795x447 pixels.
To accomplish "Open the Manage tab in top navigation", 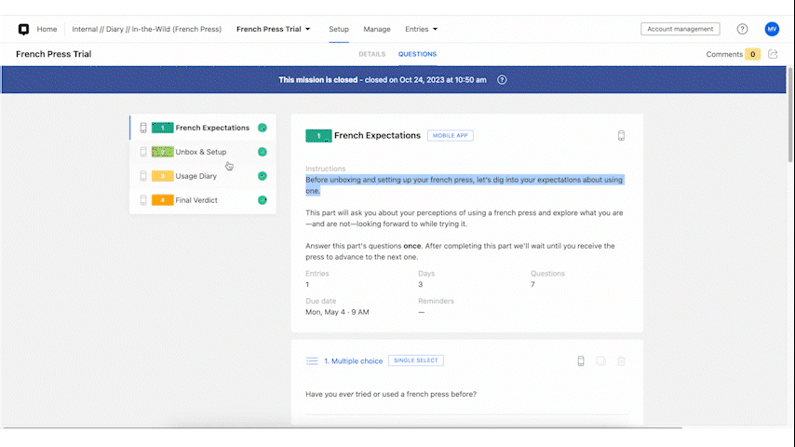I will click(x=377, y=29).
